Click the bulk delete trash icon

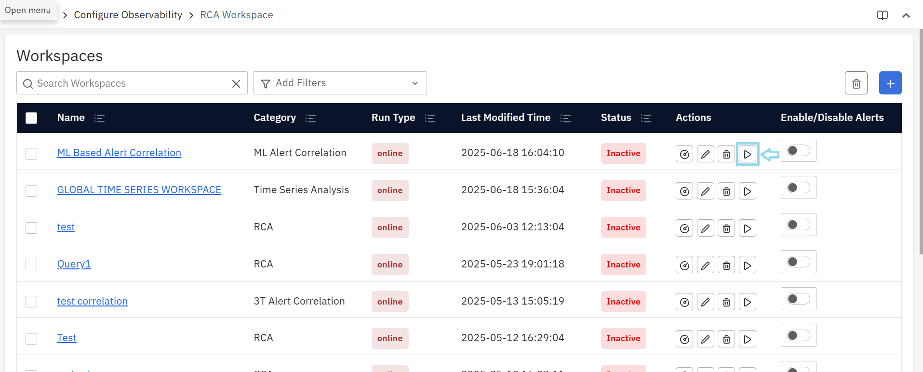[856, 83]
